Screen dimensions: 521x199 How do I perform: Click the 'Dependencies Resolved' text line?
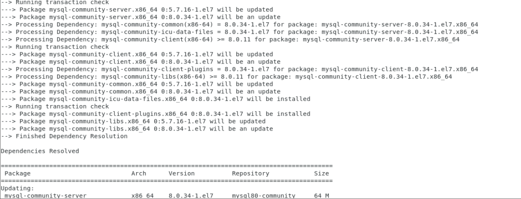coord(40,151)
